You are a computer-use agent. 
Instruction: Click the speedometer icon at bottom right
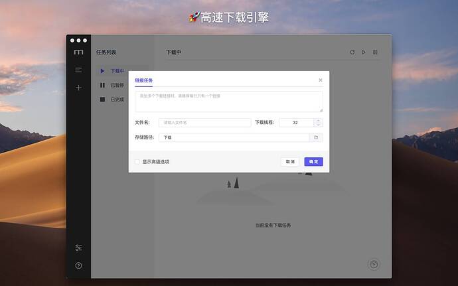click(374, 264)
